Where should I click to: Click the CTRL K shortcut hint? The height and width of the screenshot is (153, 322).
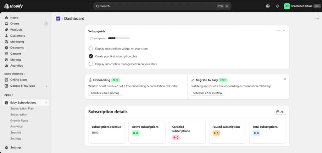click(x=223, y=6)
